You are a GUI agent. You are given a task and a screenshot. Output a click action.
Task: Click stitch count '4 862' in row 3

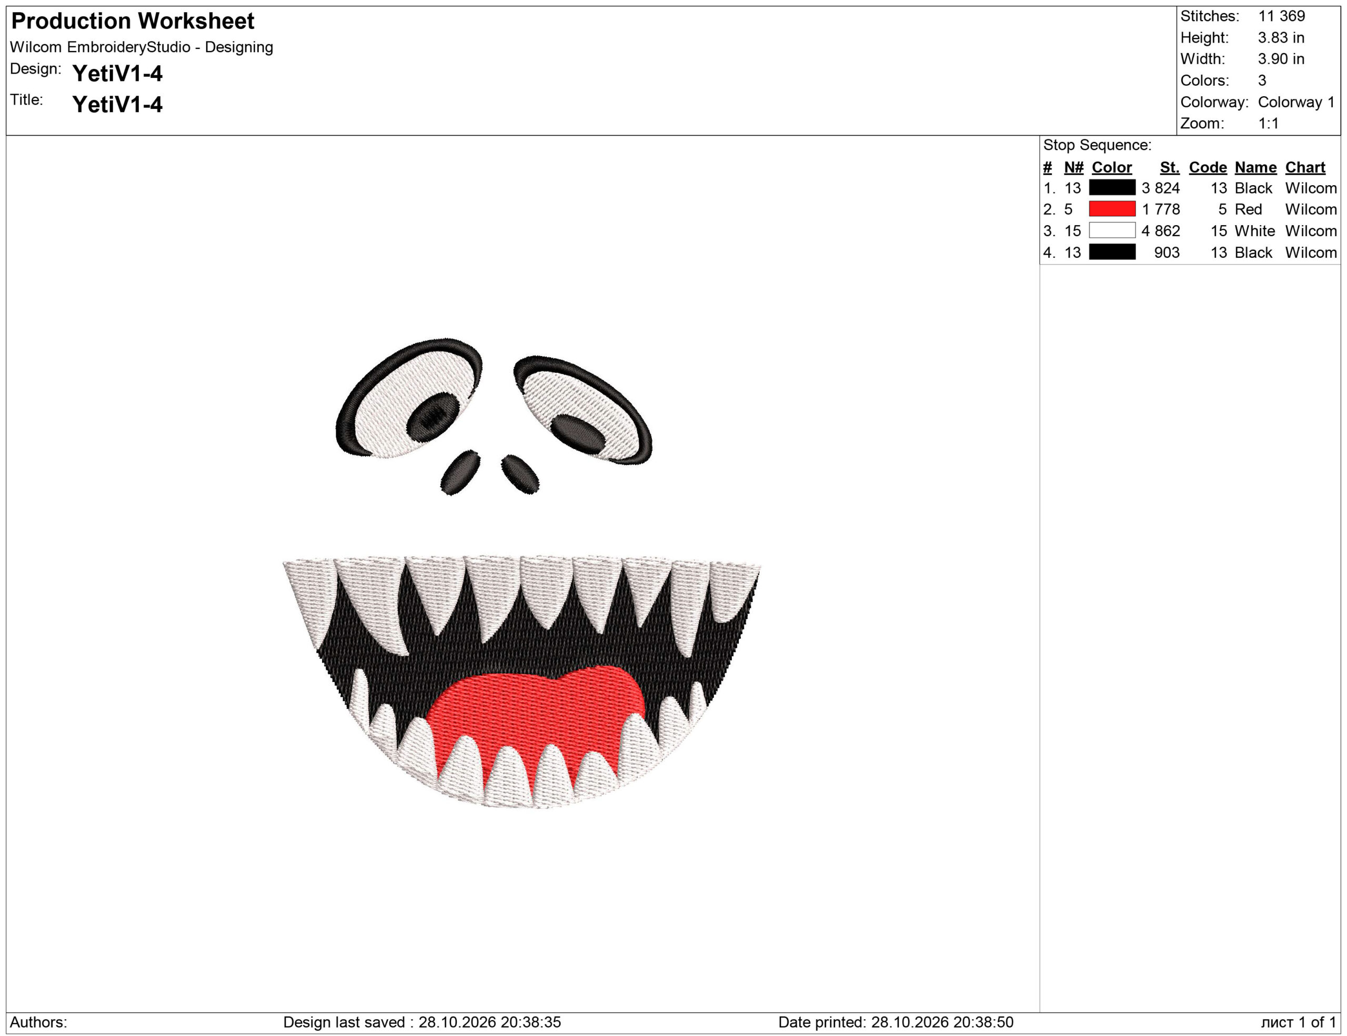point(1160,230)
